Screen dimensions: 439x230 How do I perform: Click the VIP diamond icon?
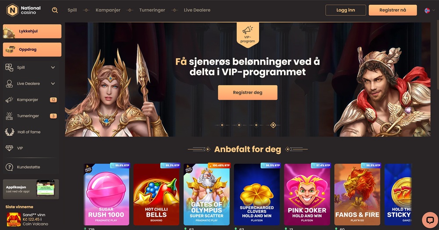click(x=10, y=148)
